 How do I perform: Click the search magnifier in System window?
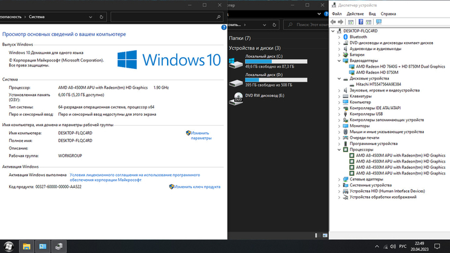(218, 17)
